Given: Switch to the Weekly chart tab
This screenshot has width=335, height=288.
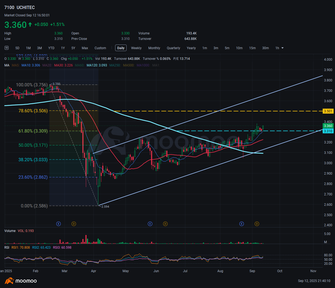Looking at the screenshot, I should (x=136, y=48).
